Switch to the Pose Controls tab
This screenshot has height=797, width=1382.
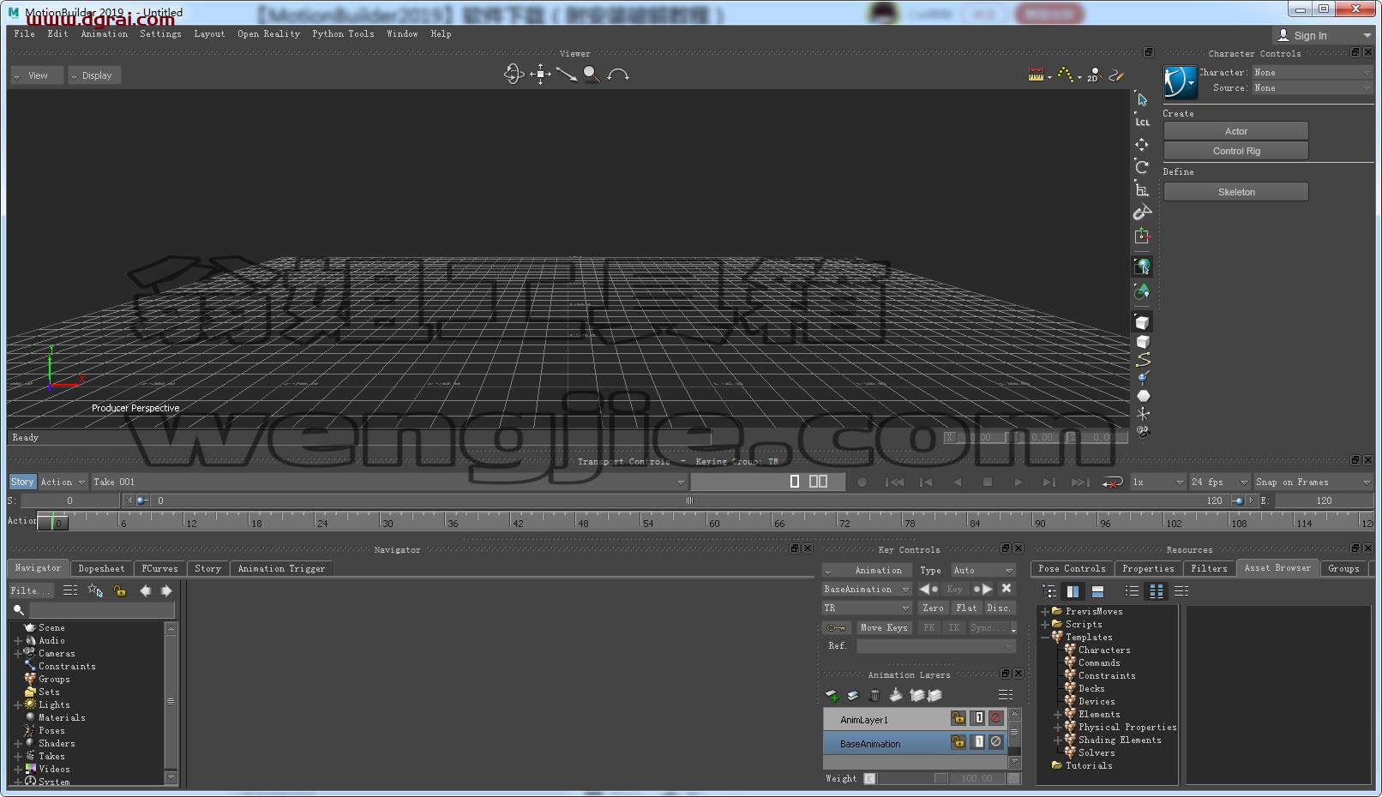pos(1072,569)
